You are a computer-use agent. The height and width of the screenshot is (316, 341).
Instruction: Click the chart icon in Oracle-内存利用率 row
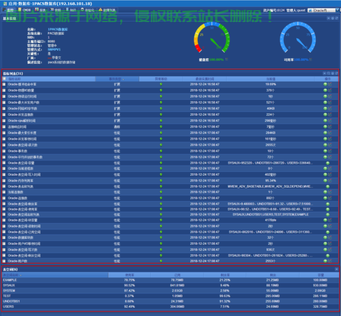click(x=330, y=181)
